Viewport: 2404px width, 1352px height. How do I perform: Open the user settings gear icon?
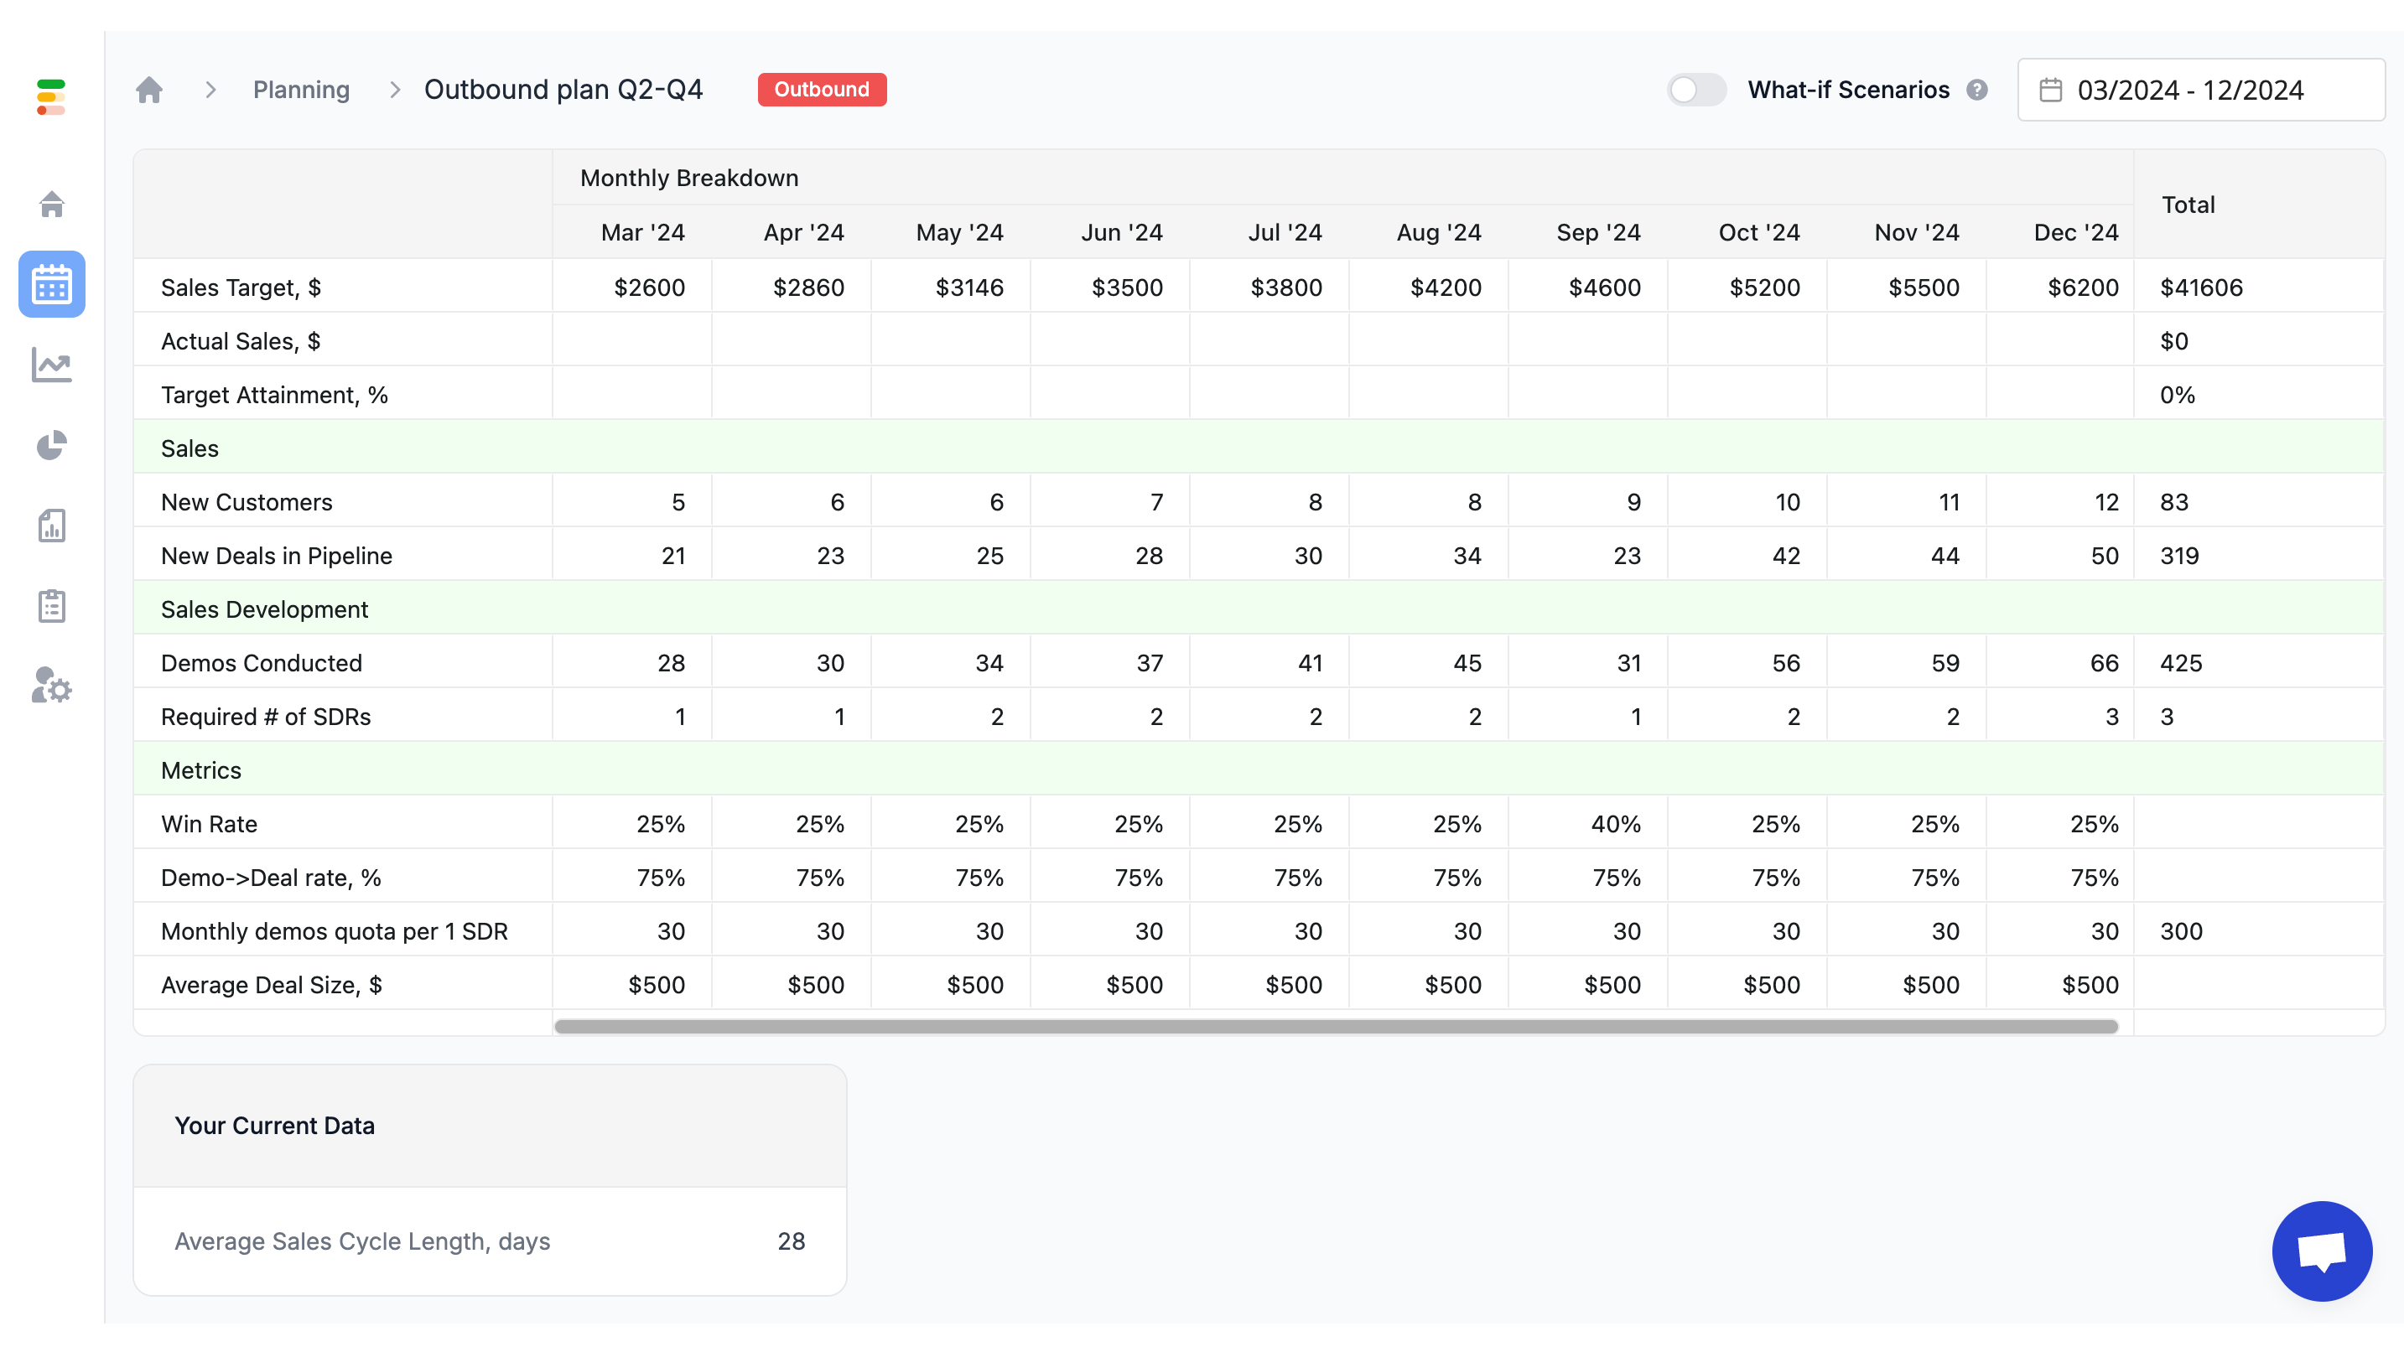point(51,686)
